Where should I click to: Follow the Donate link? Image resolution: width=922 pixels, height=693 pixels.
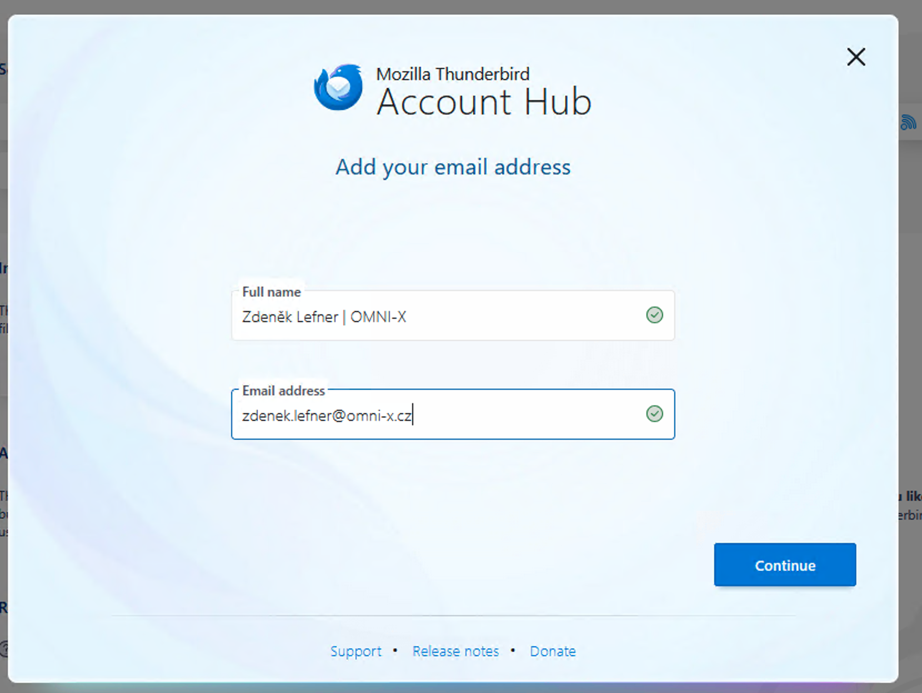553,651
